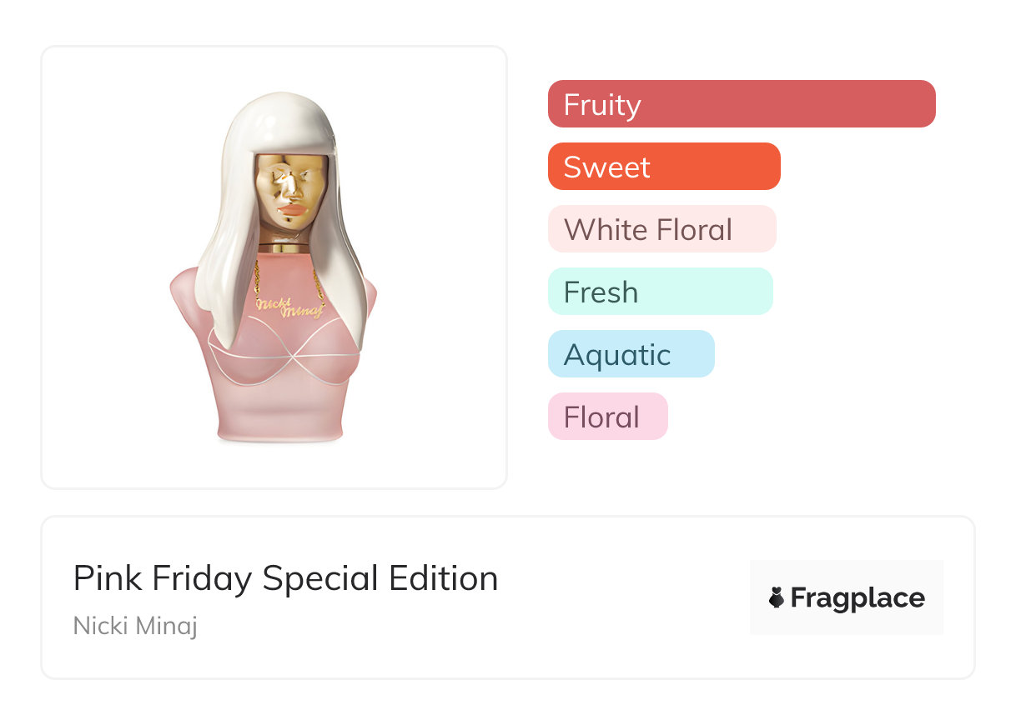1016x720 pixels.
Task: Click the Fruity label text
Action: pyautogui.click(x=602, y=104)
